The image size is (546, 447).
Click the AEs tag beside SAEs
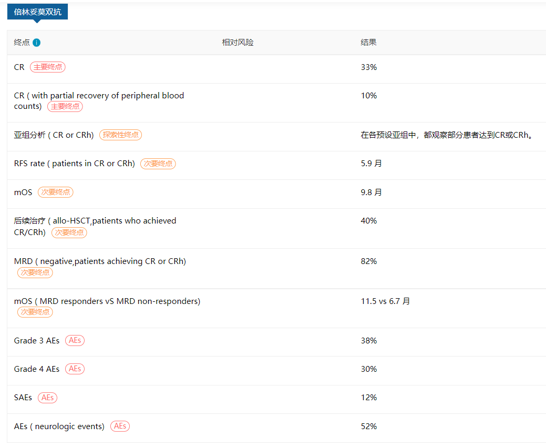[47, 398]
